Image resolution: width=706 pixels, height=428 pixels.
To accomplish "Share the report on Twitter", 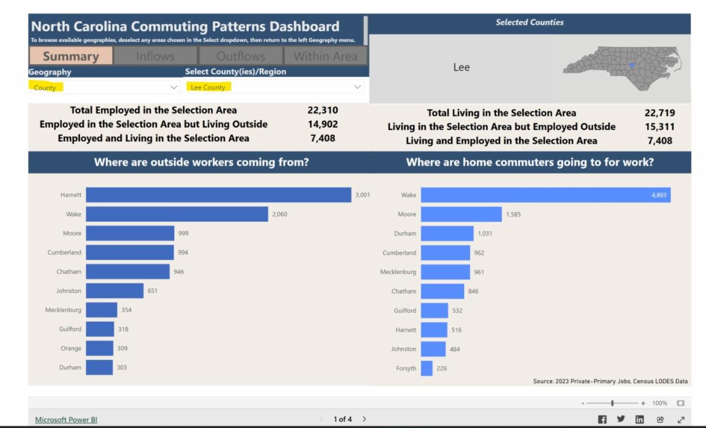I will point(621,419).
